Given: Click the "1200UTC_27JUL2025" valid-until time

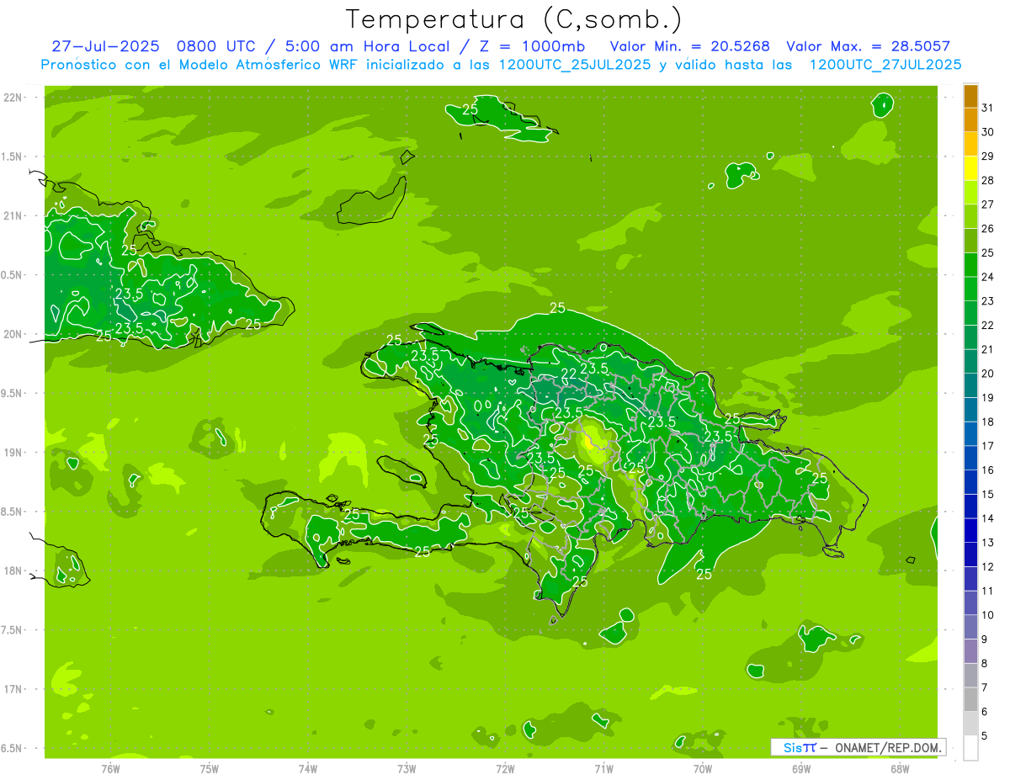Looking at the screenshot, I should point(885,65).
